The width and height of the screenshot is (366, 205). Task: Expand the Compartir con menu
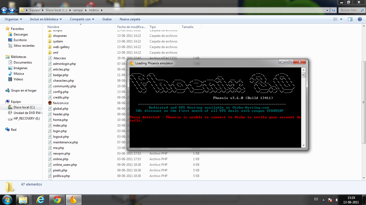pyautogui.click(x=82, y=19)
